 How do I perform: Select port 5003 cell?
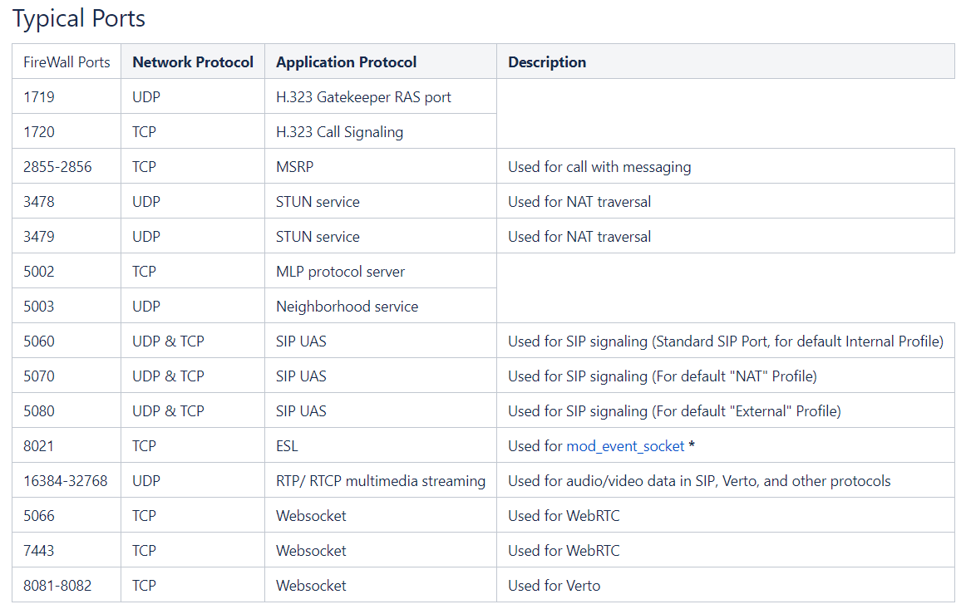coord(67,306)
